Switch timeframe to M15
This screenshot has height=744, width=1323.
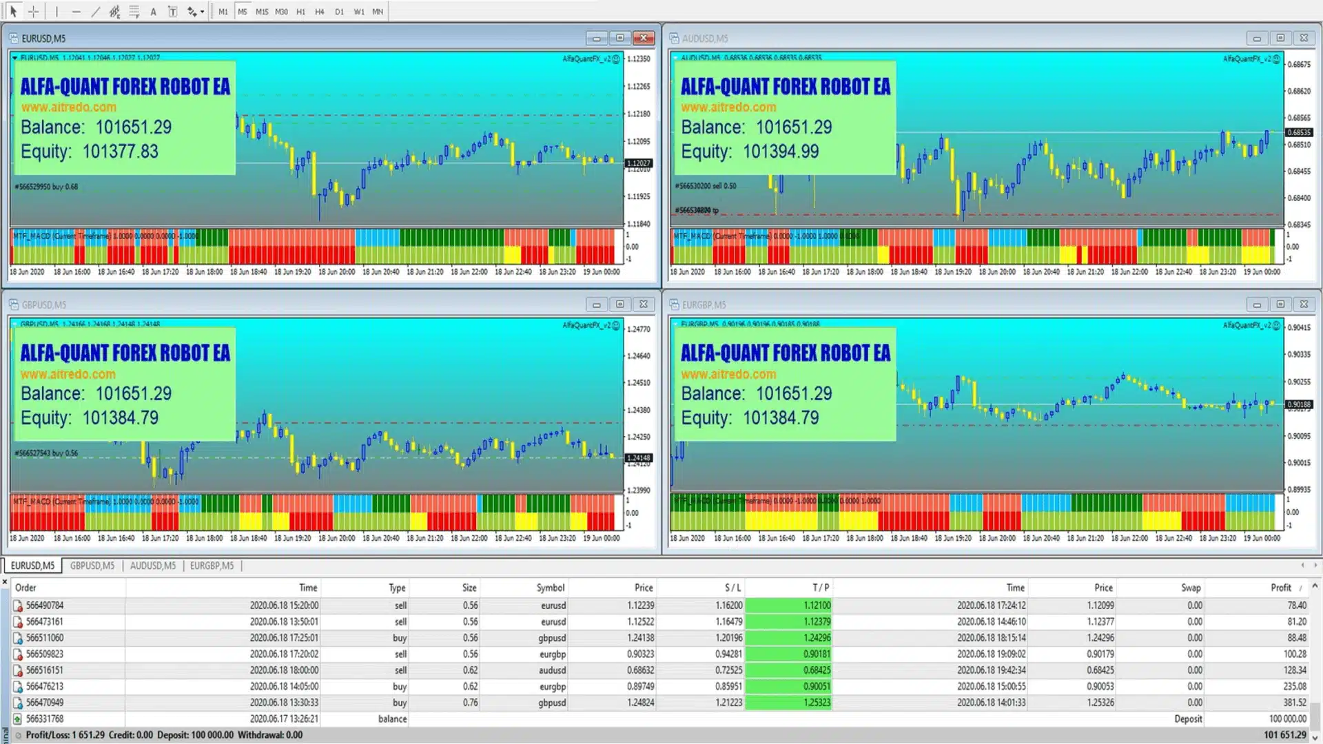(262, 12)
